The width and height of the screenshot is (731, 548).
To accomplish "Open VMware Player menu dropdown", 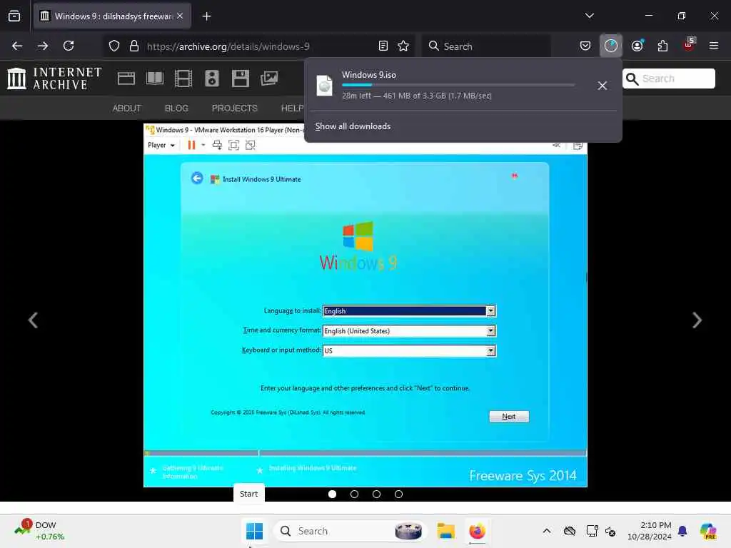I will point(161,145).
